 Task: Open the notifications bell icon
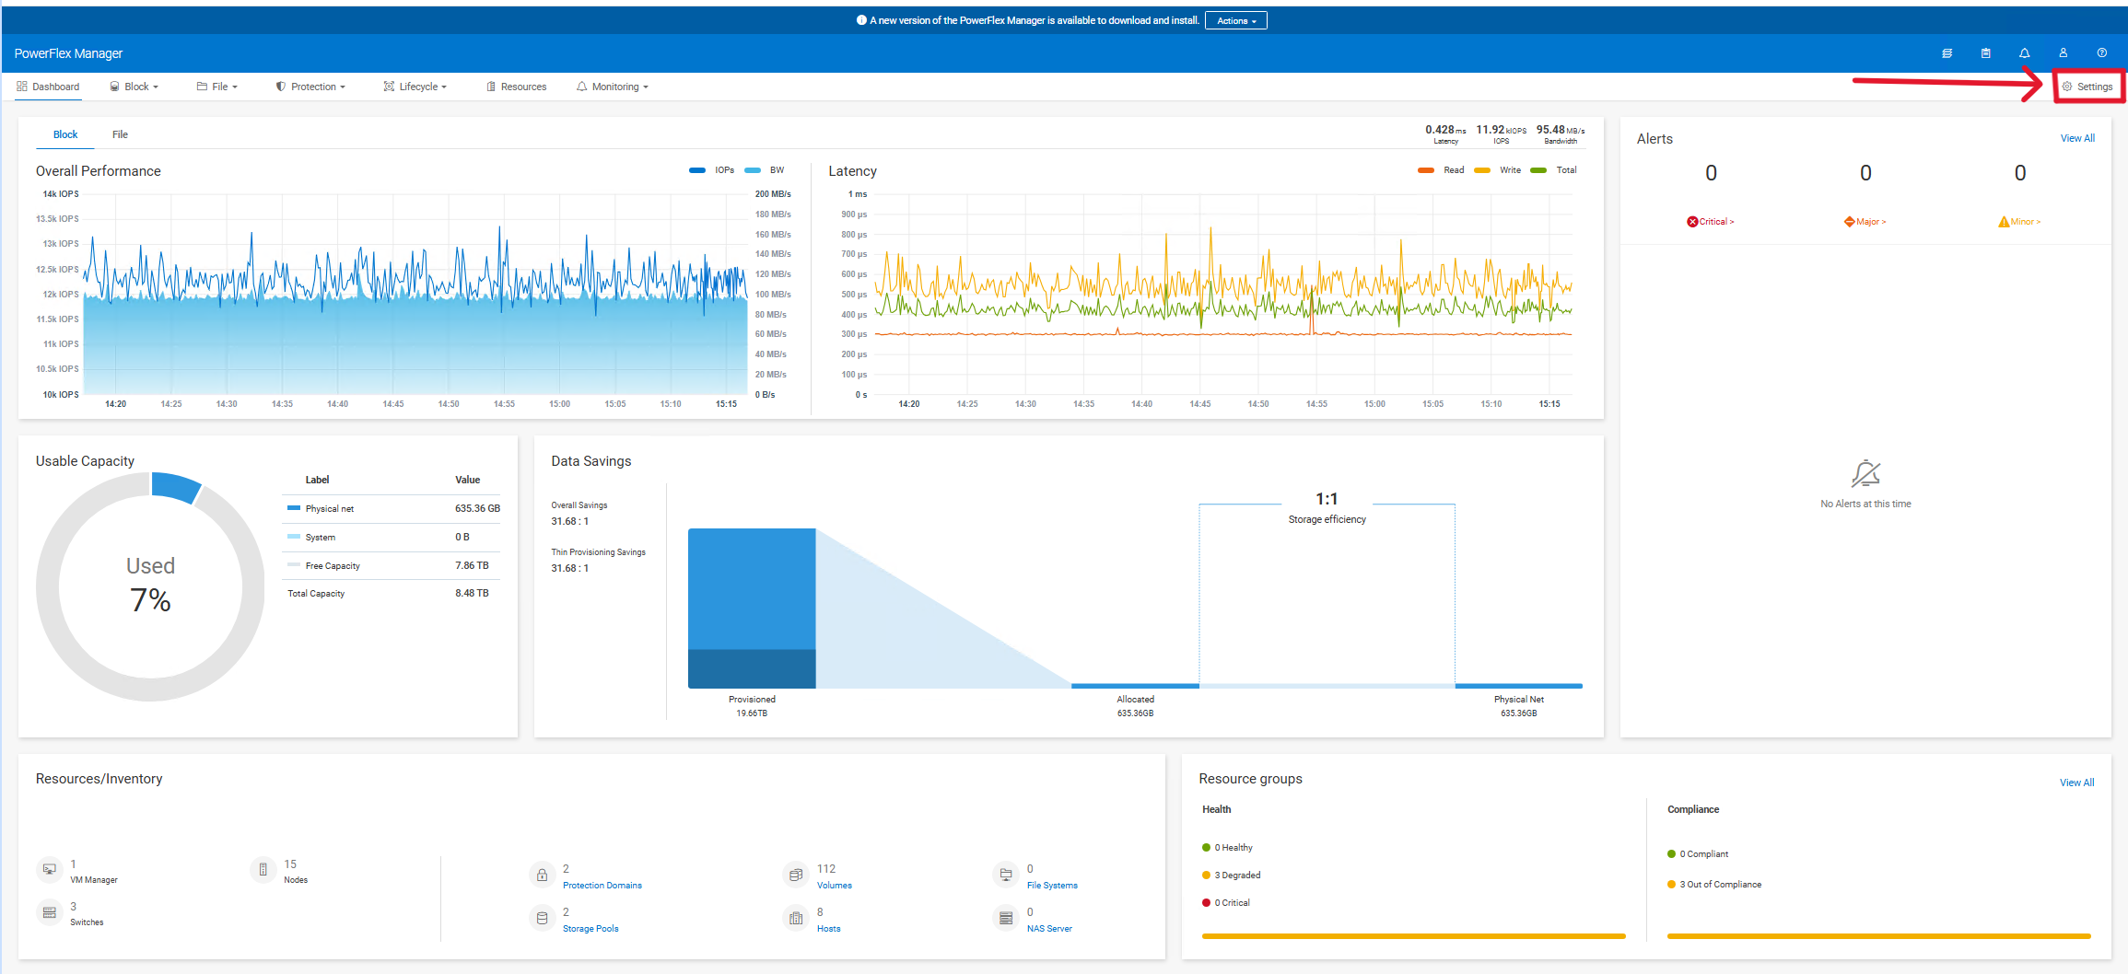coord(2024,53)
